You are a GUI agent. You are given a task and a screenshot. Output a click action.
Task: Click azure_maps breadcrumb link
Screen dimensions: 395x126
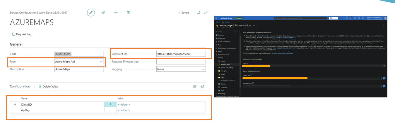click(x=225, y=22)
